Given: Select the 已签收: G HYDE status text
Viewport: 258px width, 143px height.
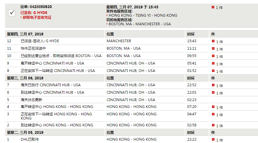Looking at the screenshot, I should (34, 12).
